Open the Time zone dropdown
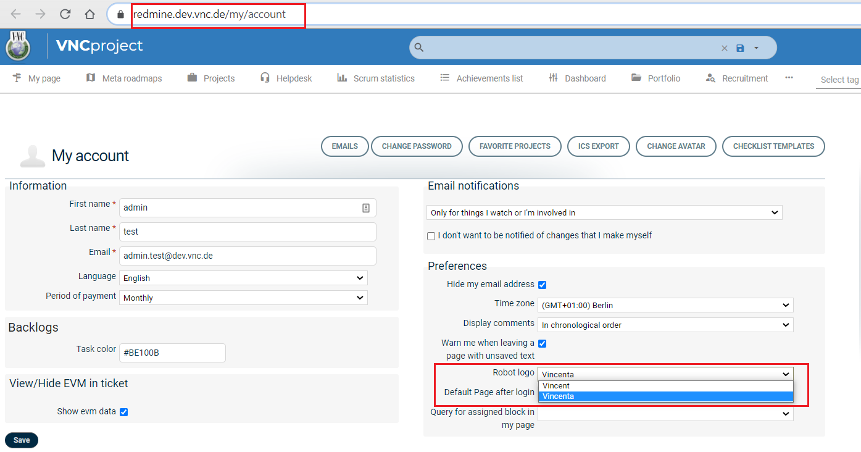 pos(665,305)
